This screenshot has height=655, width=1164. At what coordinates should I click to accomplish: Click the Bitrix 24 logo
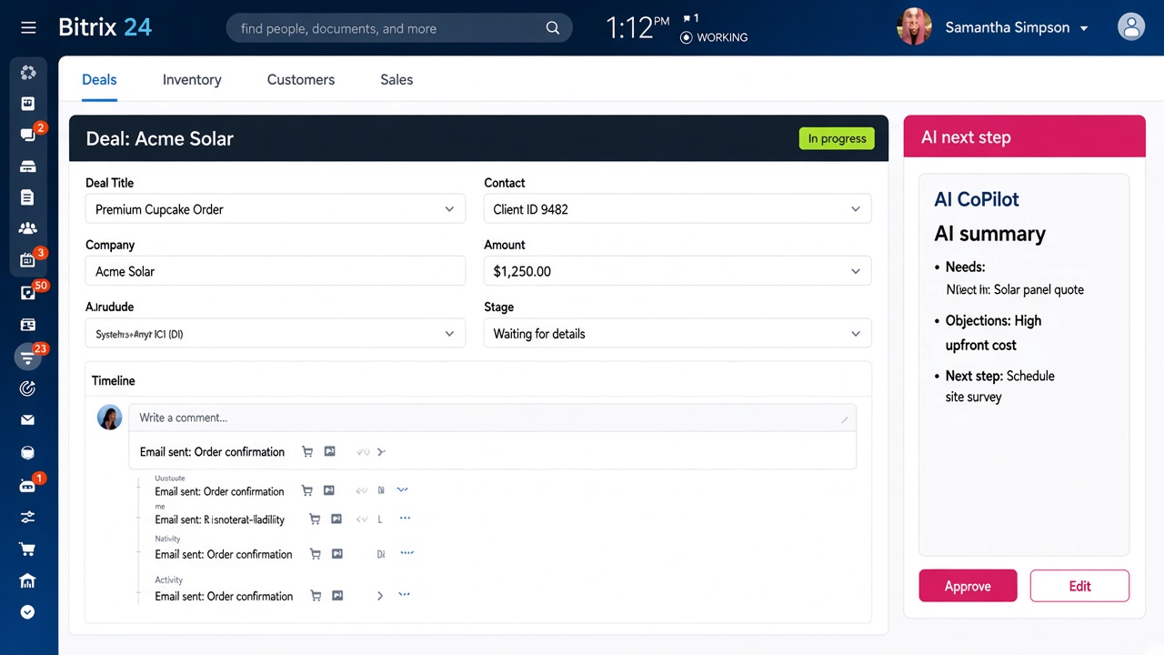tap(105, 27)
